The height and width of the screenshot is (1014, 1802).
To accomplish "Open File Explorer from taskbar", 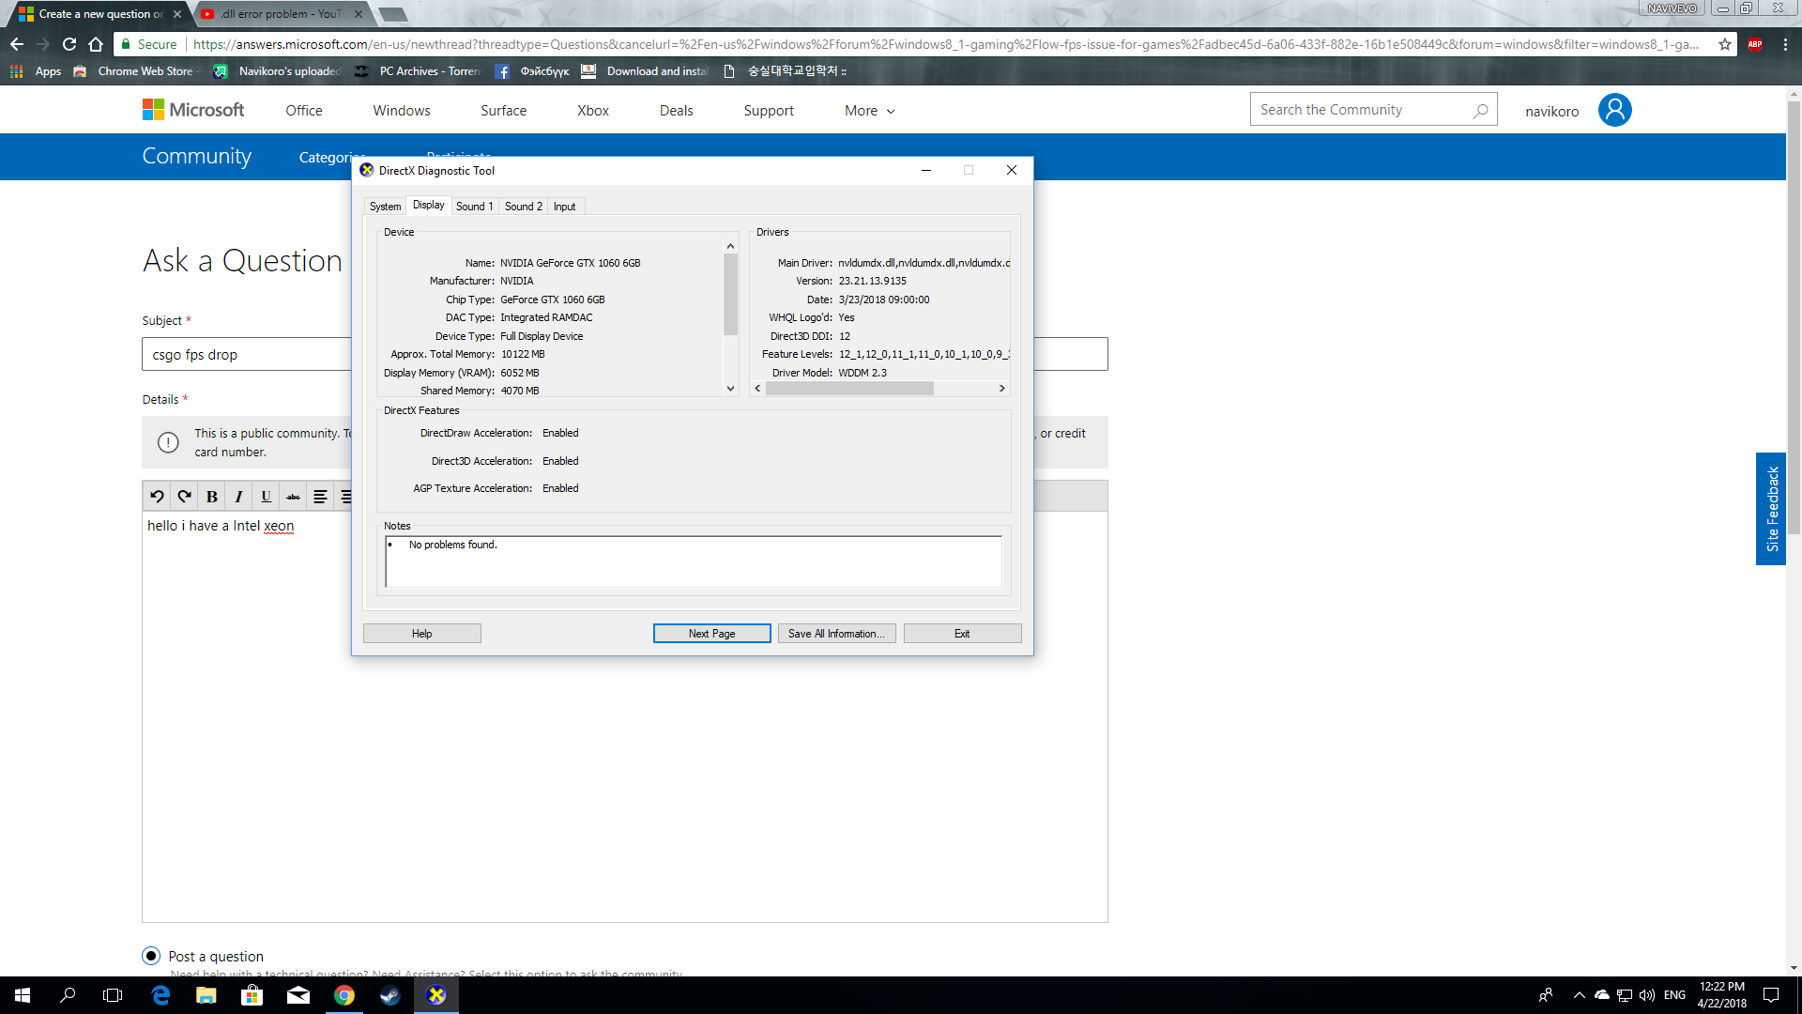I will (x=206, y=995).
